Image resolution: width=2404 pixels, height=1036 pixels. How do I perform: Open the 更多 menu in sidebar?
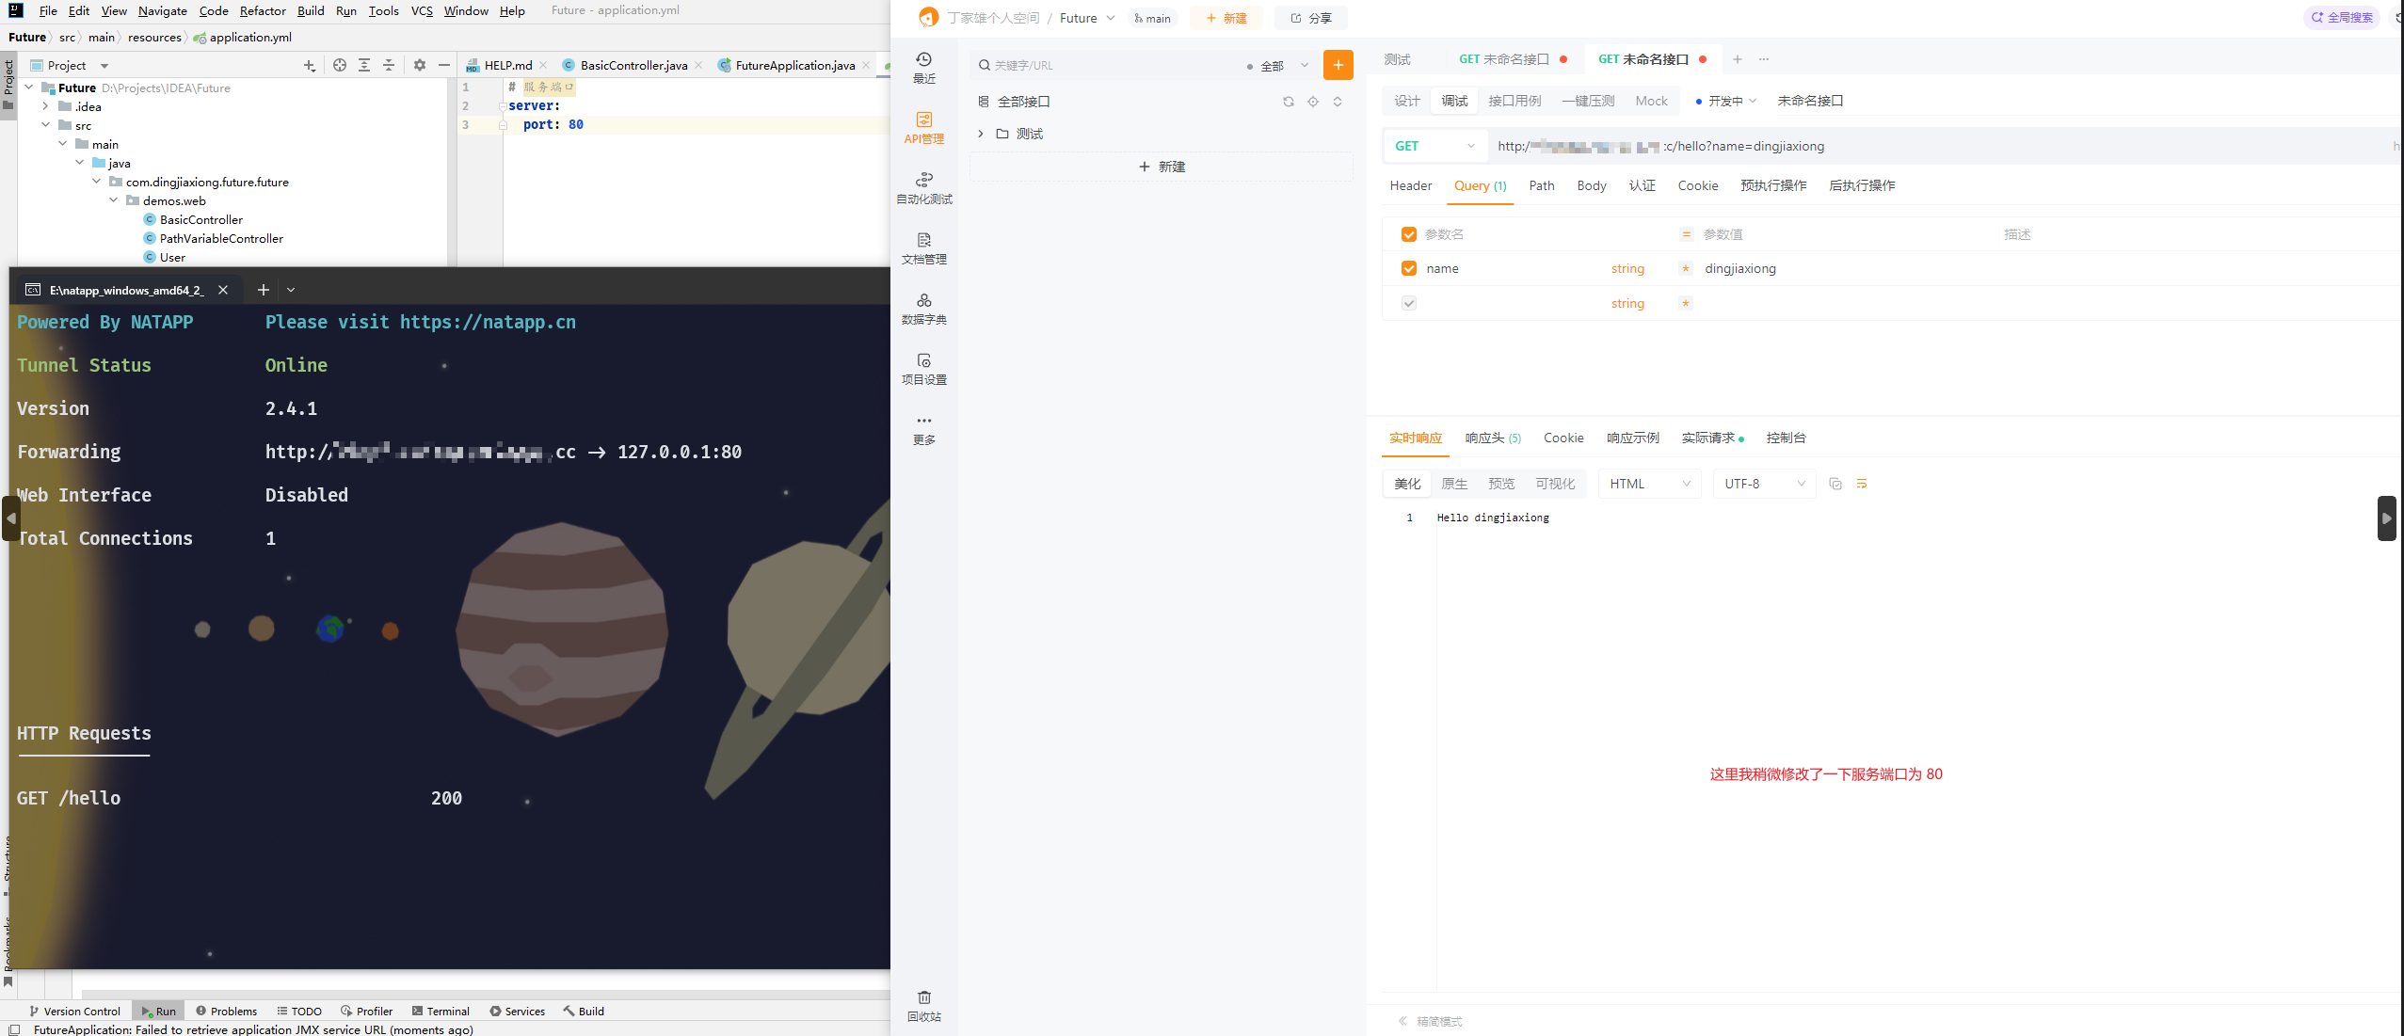(923, 429)
